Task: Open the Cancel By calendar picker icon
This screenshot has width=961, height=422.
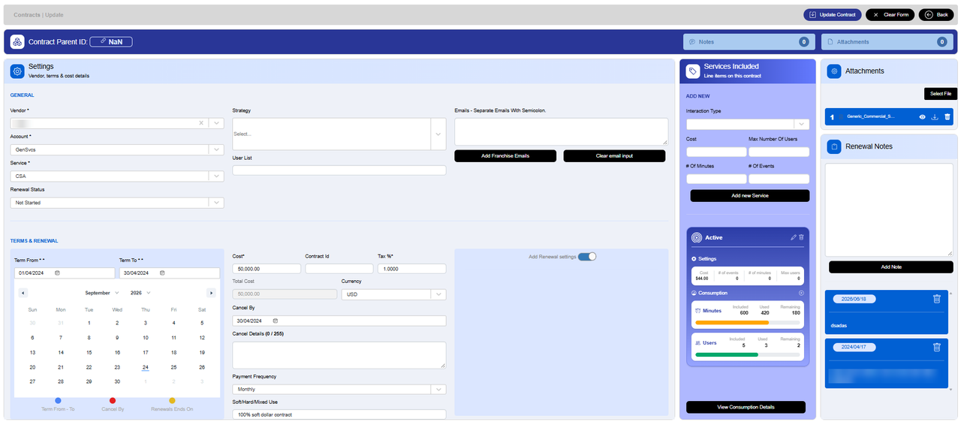Action: pos(276,321)
